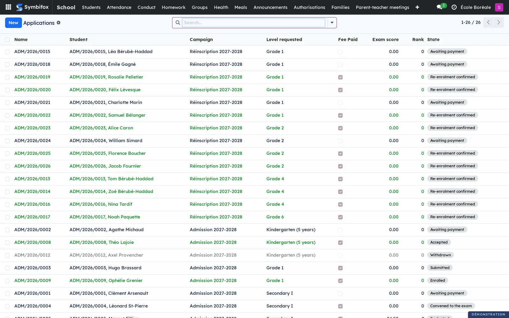The height and width of the screenshot is (318, 509).
Task: Focus the search input field
Action: [254, 23]
